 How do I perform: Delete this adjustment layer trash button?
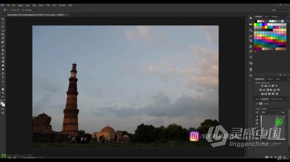pos(285,157)
